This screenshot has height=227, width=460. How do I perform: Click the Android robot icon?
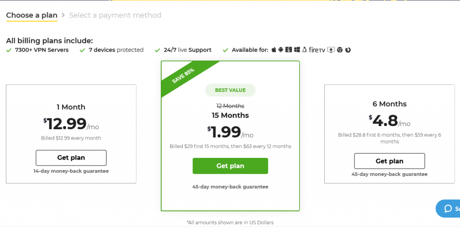tap(281, 49)
